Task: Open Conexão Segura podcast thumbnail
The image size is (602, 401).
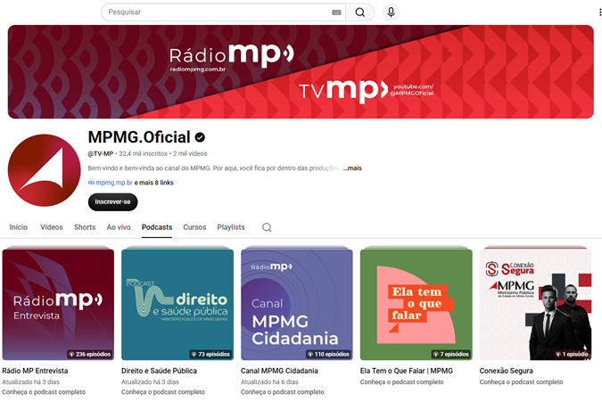Action: pyautogui.click(x=536, y=304)
